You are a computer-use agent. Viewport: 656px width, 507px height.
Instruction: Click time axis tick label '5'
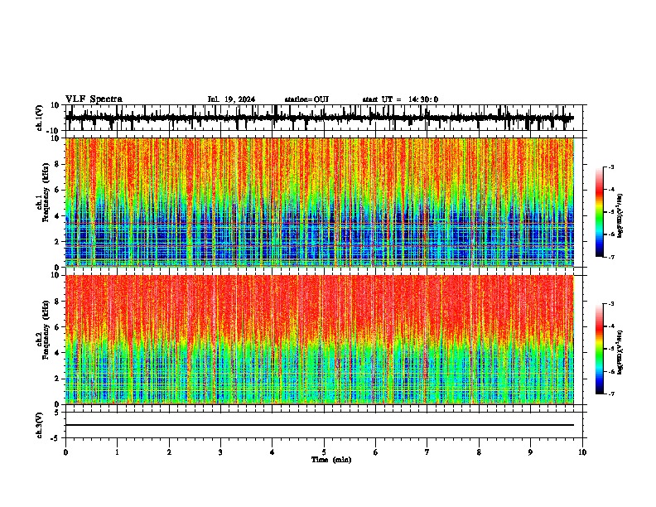click(324, 452)
